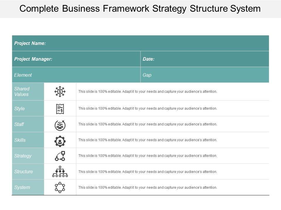The height and width of the screenshot is (210, 281).
Task: Click the Staff people circle icon
Action: 60,125
